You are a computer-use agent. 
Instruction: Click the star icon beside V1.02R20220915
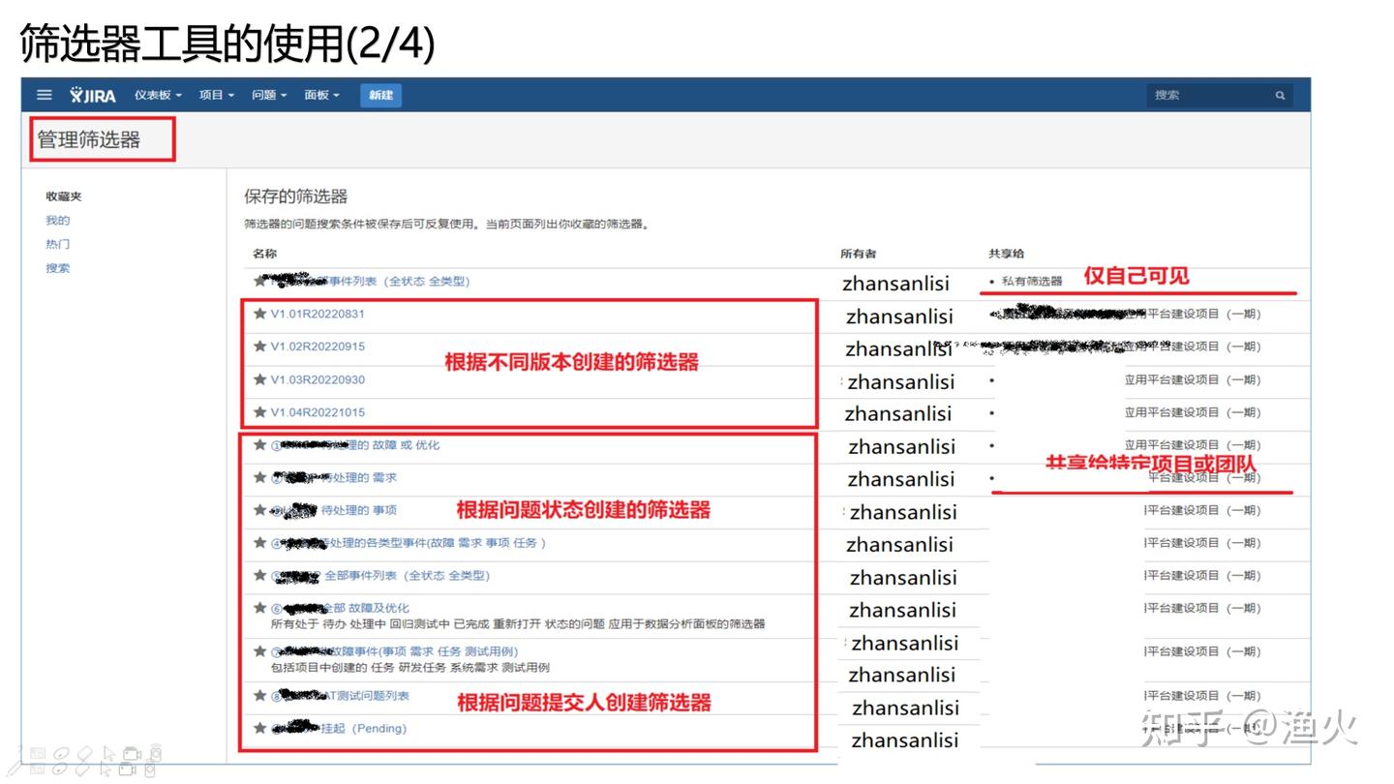[259, 347]
